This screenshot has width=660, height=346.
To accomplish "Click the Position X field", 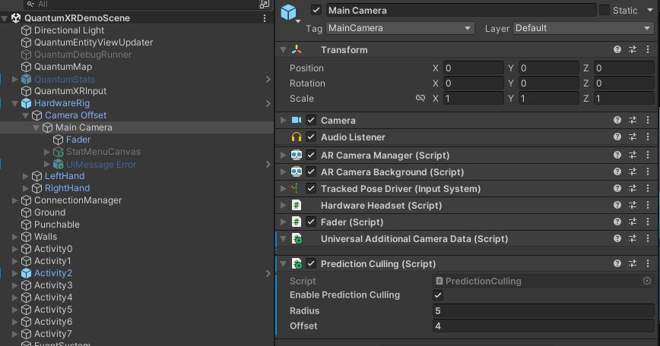I will coord(473,68).
